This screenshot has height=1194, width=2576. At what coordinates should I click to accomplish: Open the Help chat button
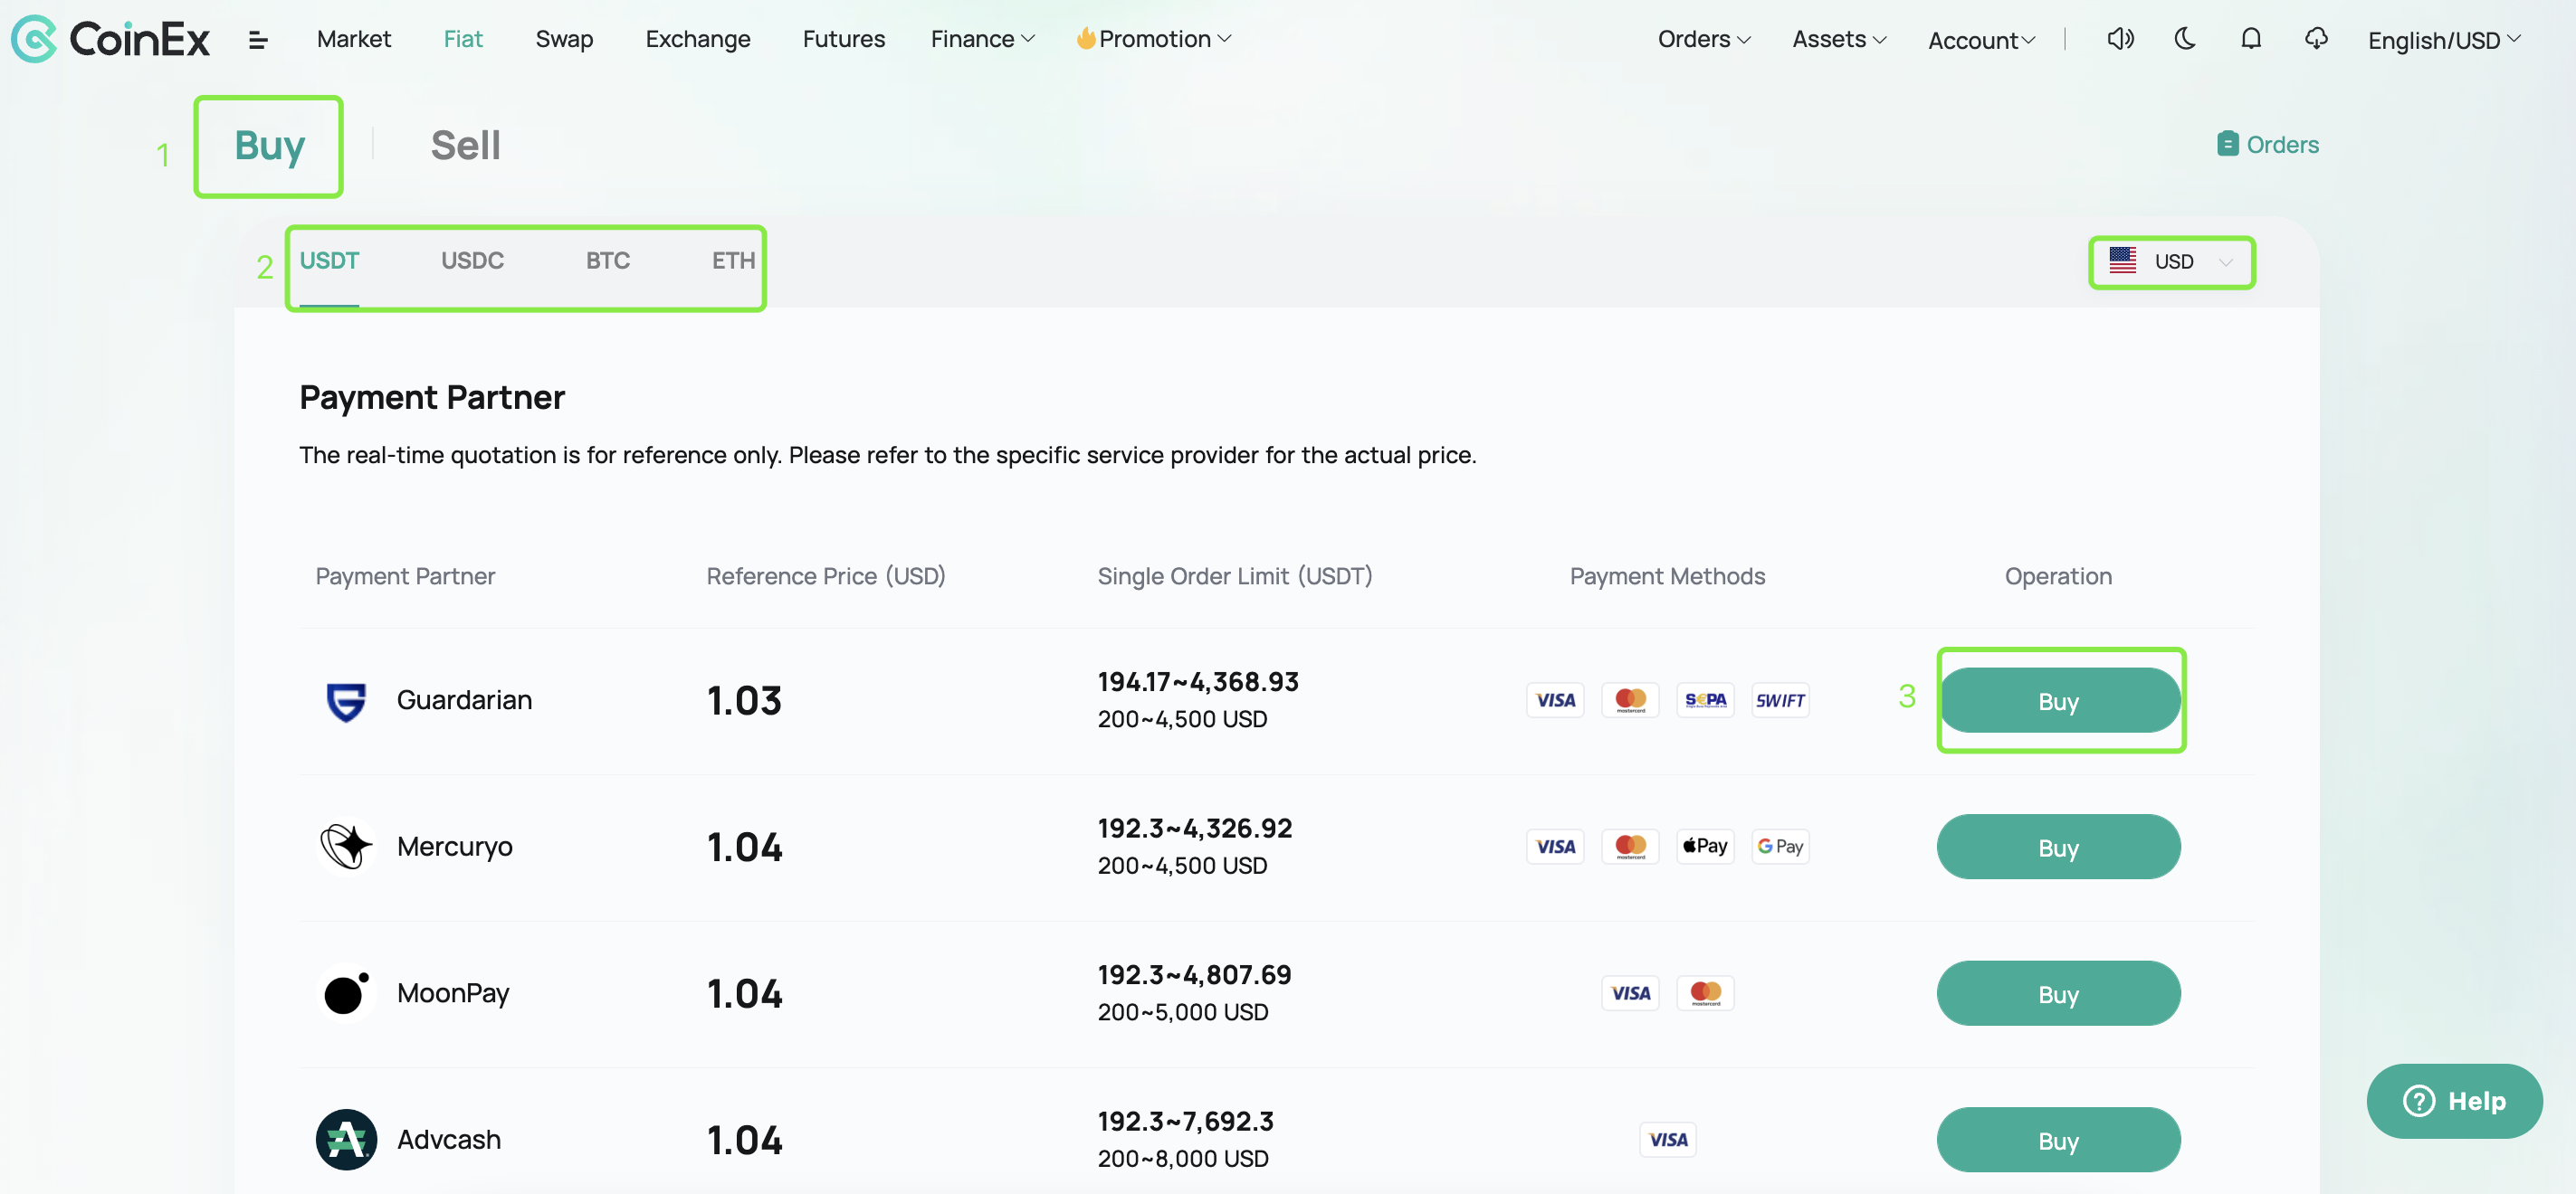click(x=2453, y=1101)
